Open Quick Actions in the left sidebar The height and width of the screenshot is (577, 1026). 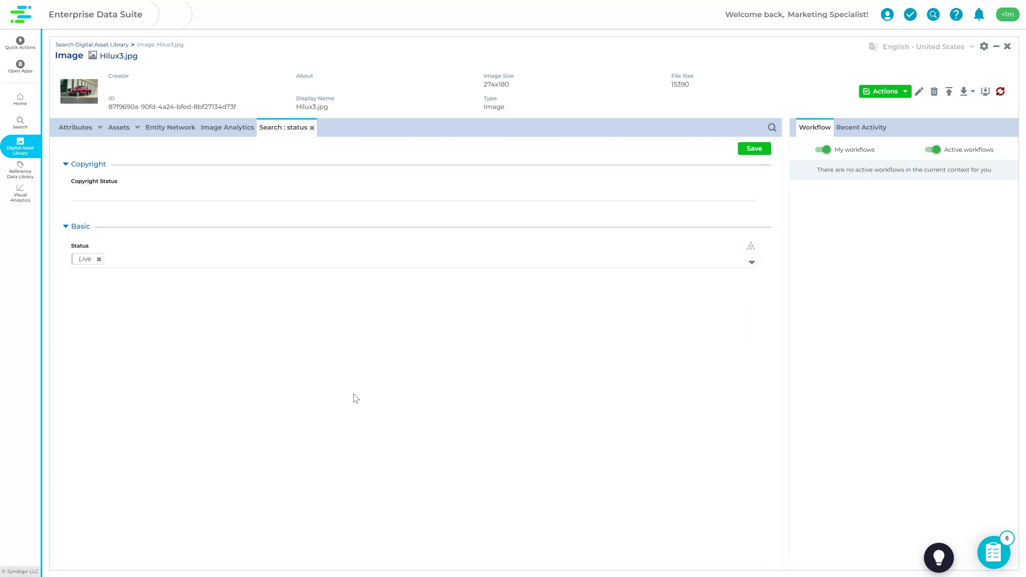click(x=20, y=43)
